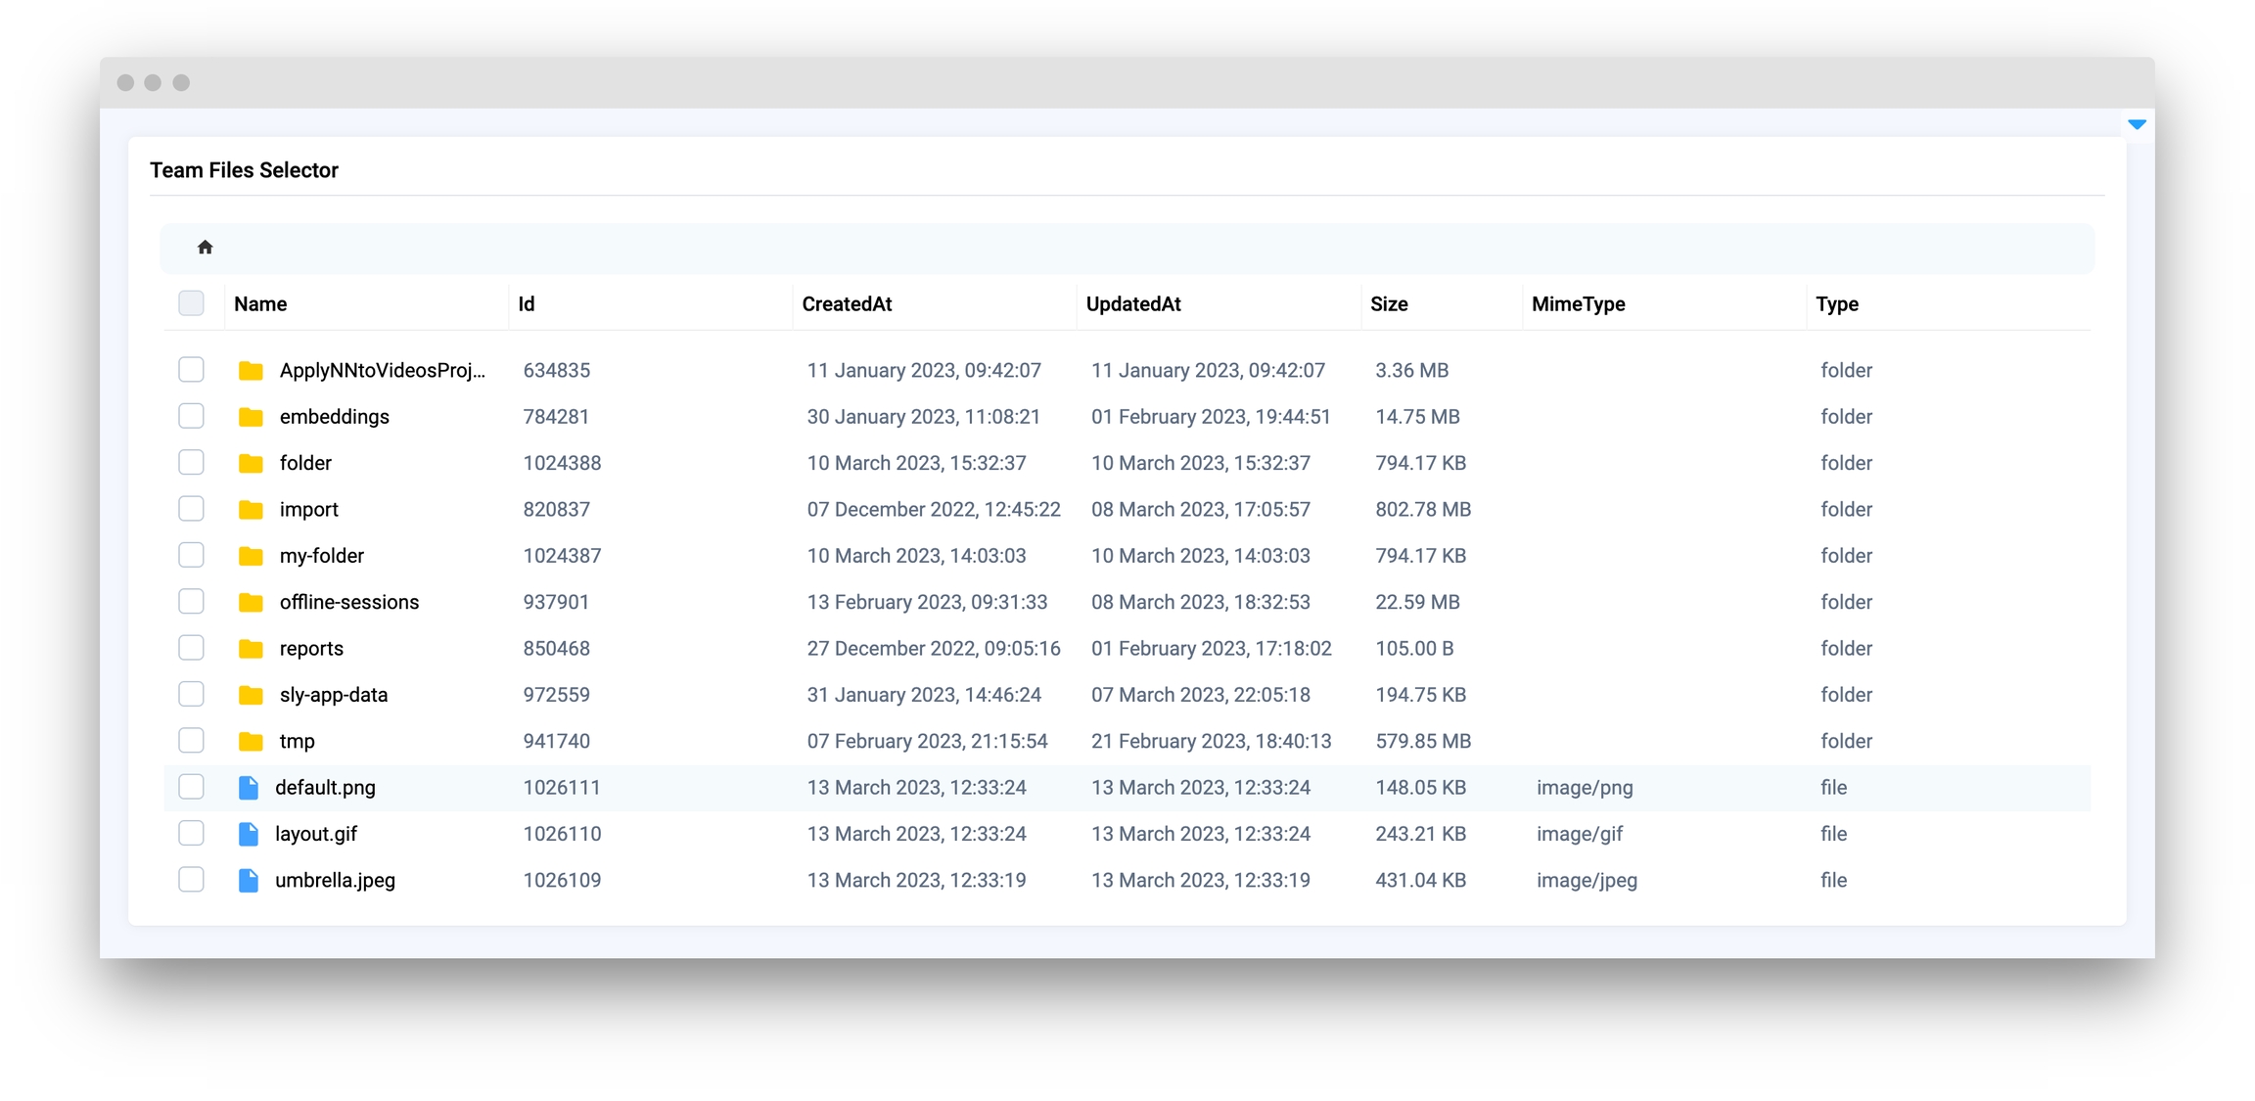Click the import folder icon

point(251,509)
